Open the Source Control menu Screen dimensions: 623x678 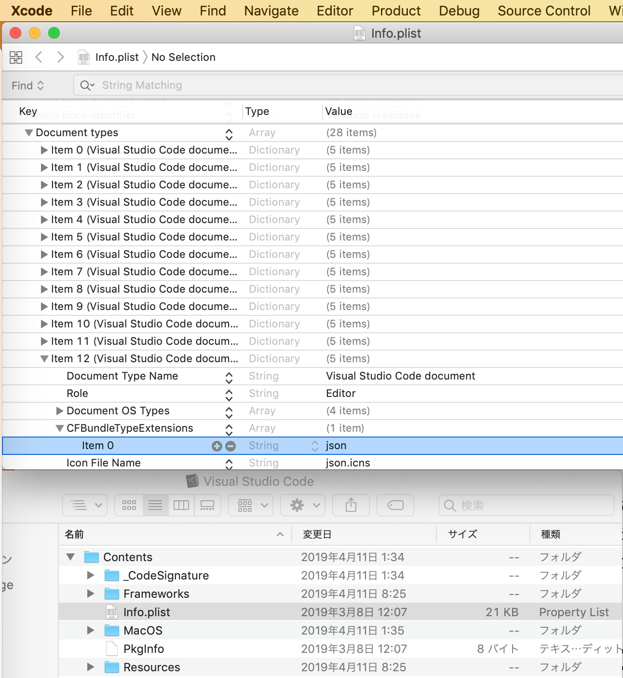(x=544, y=11)
